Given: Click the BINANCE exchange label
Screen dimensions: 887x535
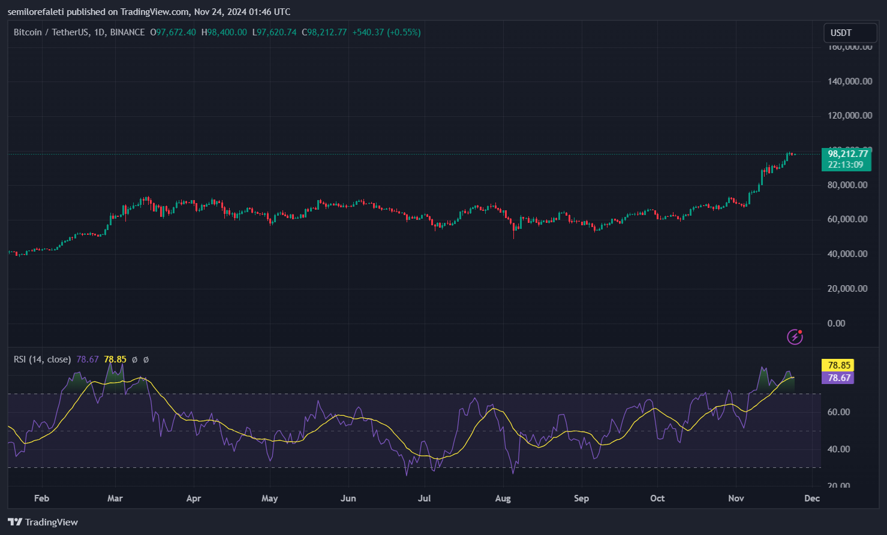Looking at the screenshot, I should (127, 32).
